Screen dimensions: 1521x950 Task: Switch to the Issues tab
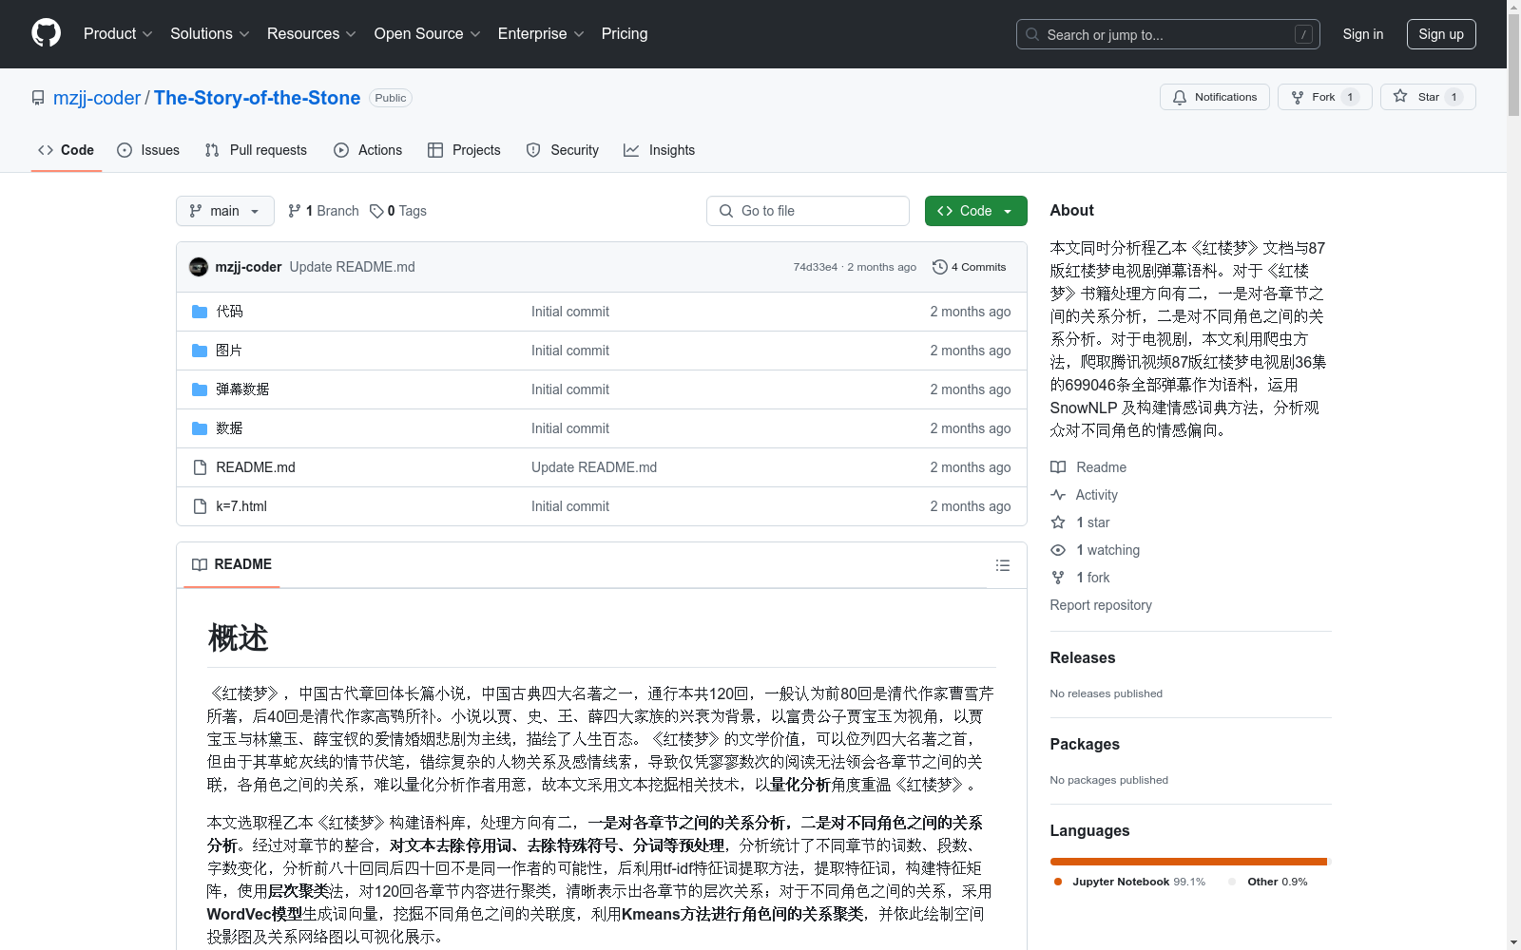coord(148,150)
